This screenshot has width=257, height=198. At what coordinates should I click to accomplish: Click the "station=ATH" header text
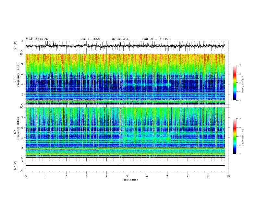120,39
